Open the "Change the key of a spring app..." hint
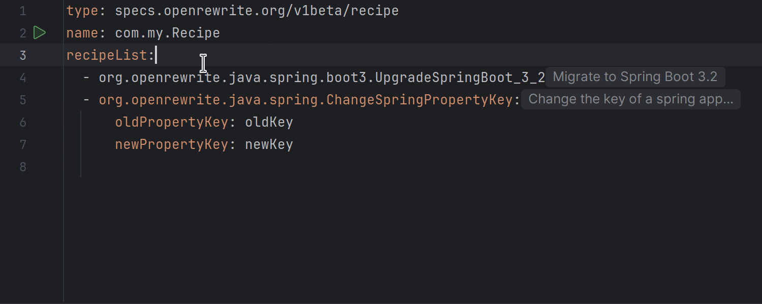The image size is (762, 304). pyautogui.click(x=631, y=99)
